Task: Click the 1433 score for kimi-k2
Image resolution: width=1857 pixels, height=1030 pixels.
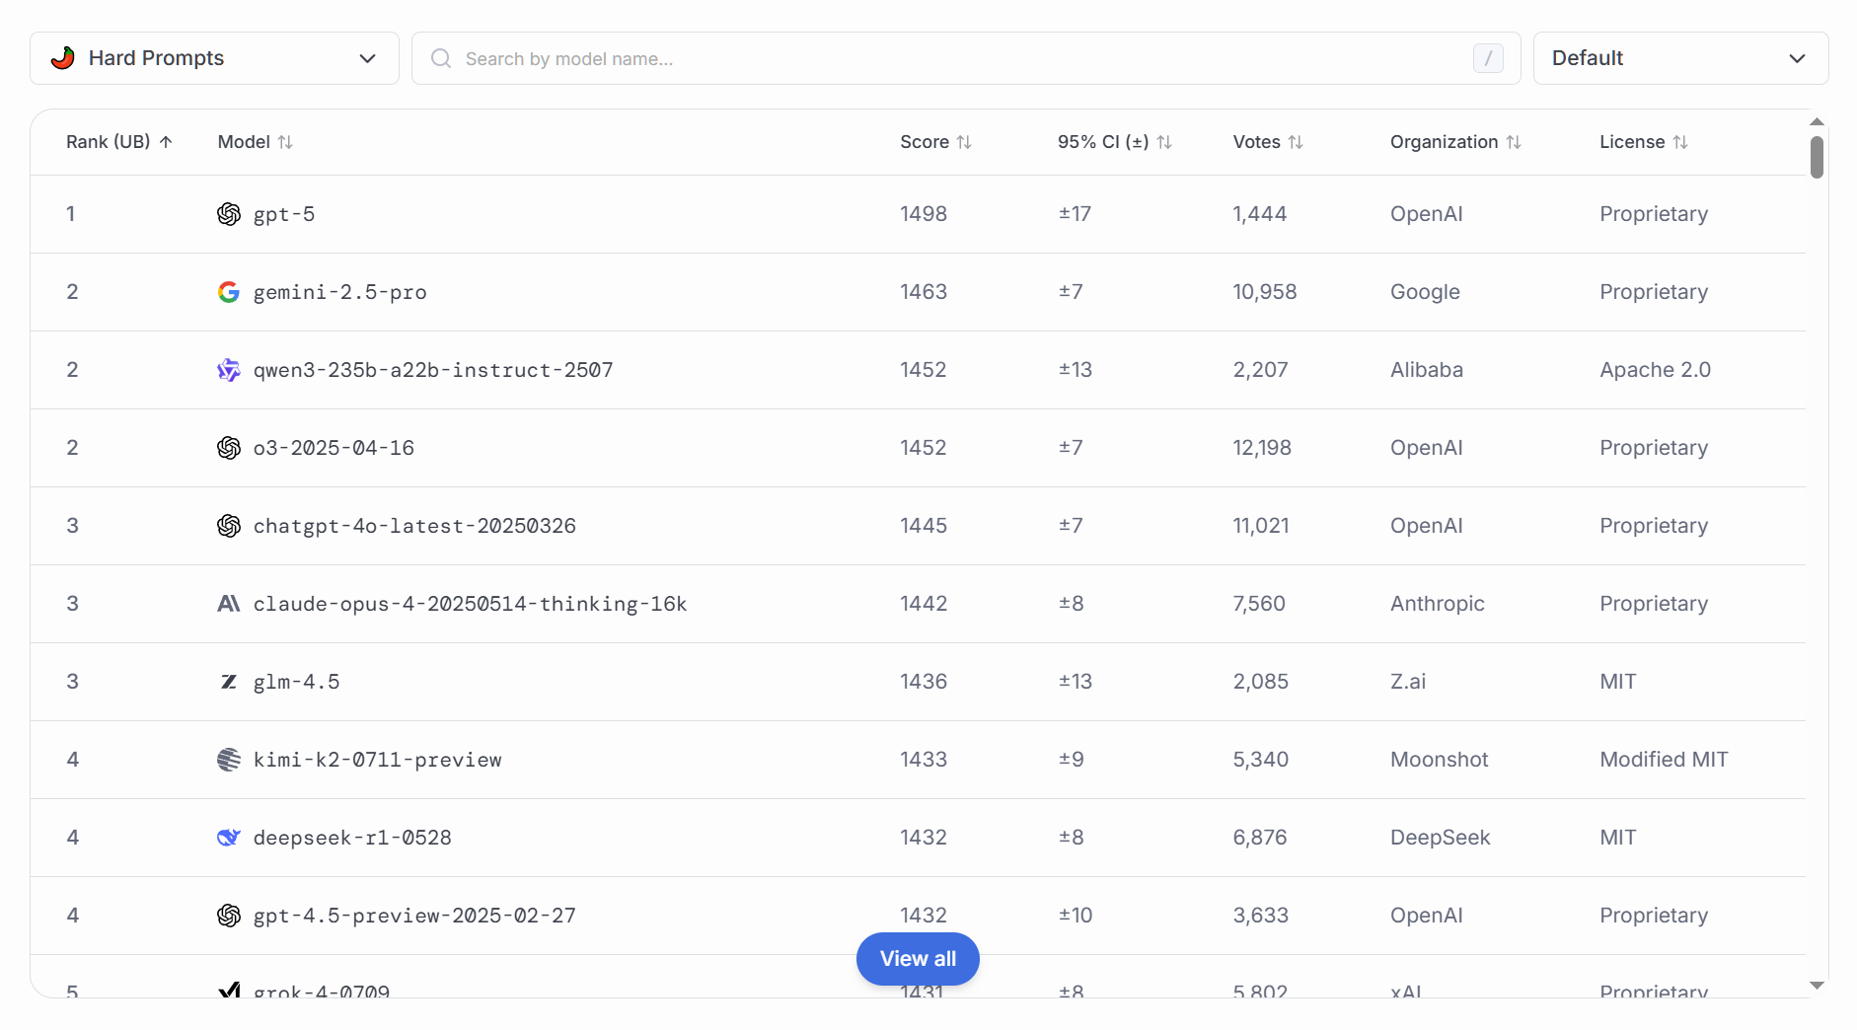Action: click(x=924, y=760)
